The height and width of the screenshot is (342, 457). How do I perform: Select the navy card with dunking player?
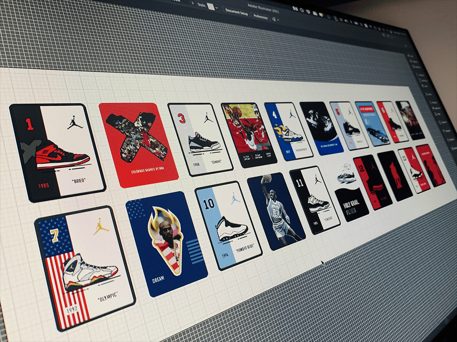276,211
